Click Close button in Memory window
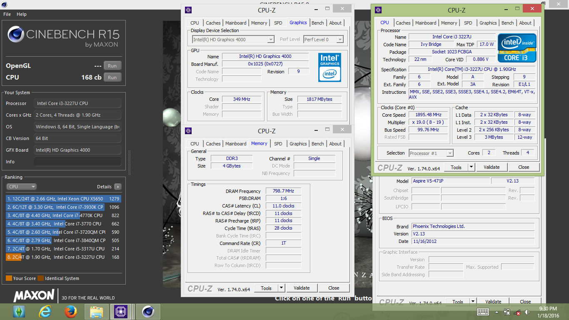This screenshot has width=569, height=320. [x=334, y=288]
